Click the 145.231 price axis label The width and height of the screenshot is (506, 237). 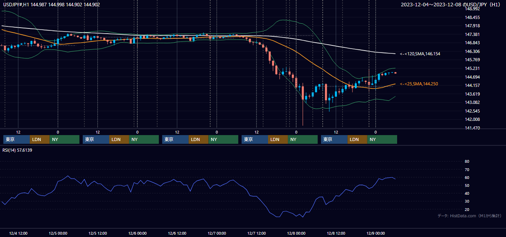click(472, 68)
